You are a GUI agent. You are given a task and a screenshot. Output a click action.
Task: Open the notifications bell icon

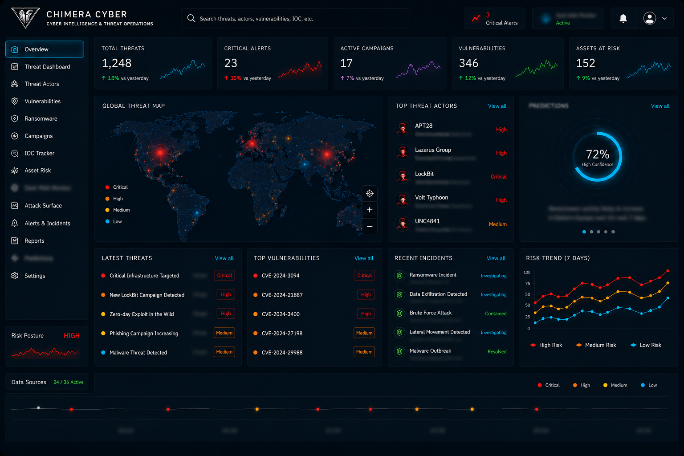623,18
